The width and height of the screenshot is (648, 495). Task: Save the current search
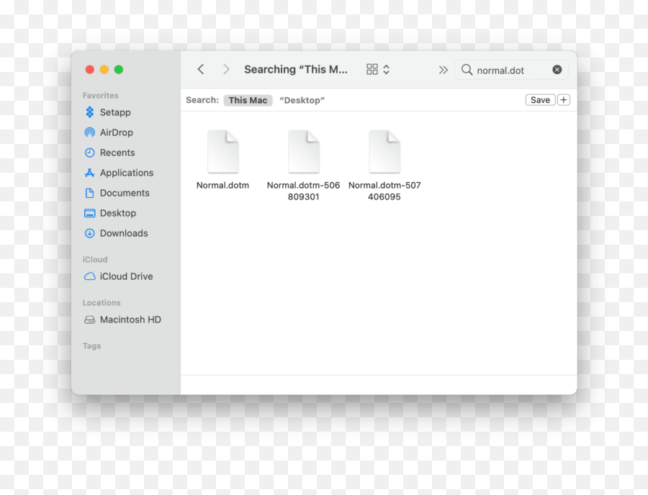[540, 99]
